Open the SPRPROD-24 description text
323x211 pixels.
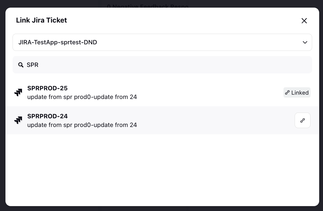point(82,125)
